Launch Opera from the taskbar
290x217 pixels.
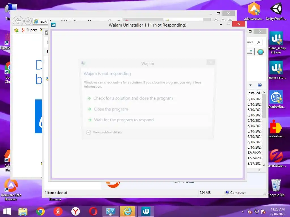click(x=93, y=211)
